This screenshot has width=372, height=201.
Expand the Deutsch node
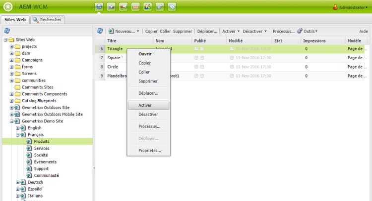tap(17, 182)
